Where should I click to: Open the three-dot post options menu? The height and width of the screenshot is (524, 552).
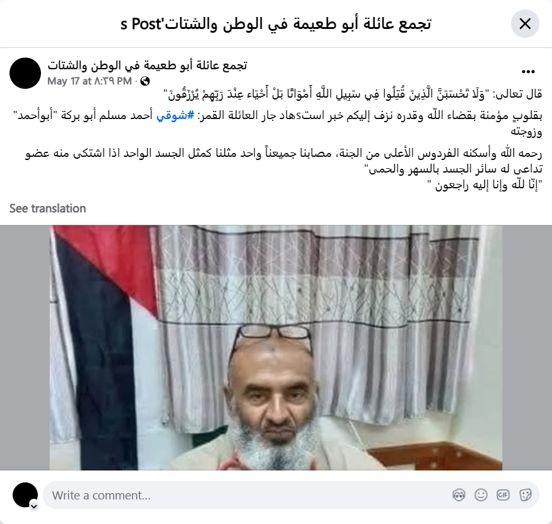(528, 72)
